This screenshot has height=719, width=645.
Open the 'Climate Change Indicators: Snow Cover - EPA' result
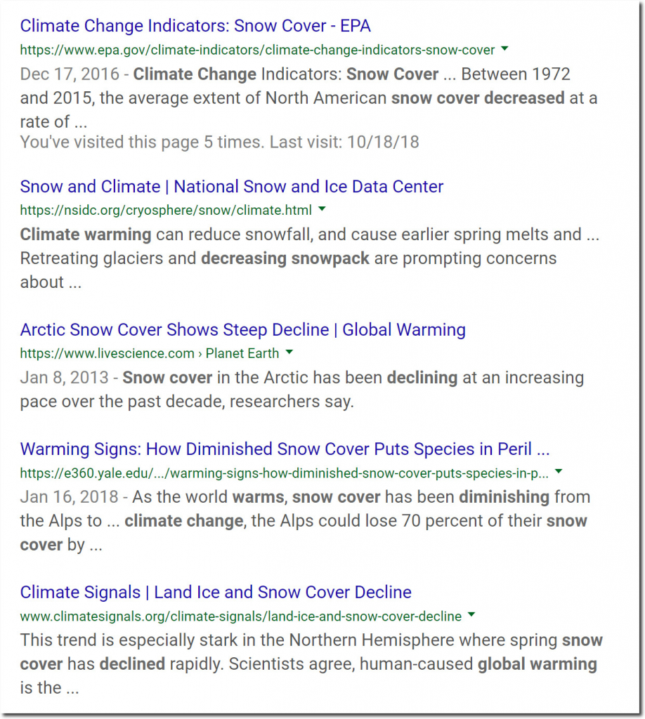195,26
